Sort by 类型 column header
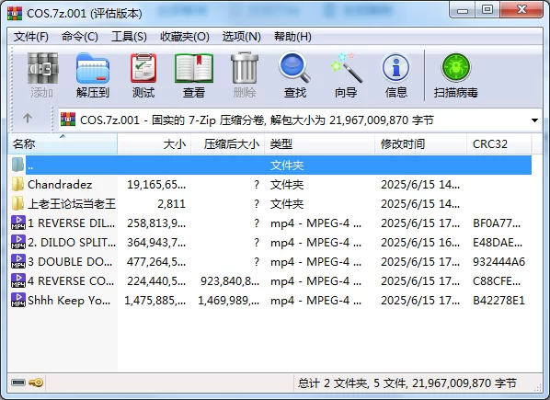 pos(319,144)
